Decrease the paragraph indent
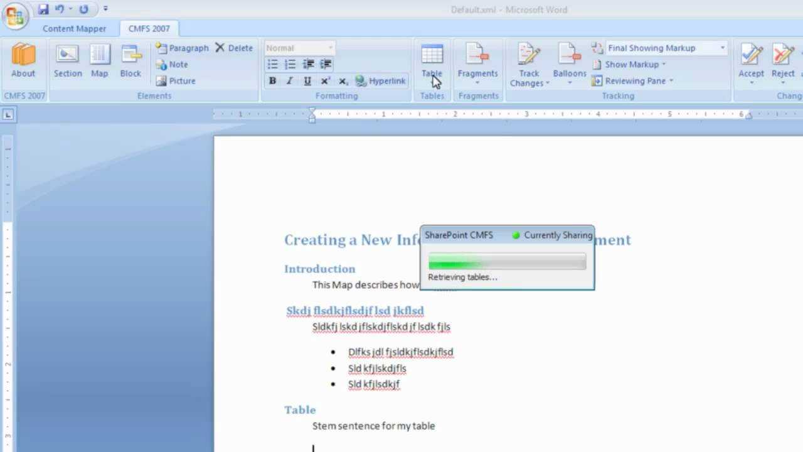This screenshot has height=452, width=803. [x=308, y=64]
